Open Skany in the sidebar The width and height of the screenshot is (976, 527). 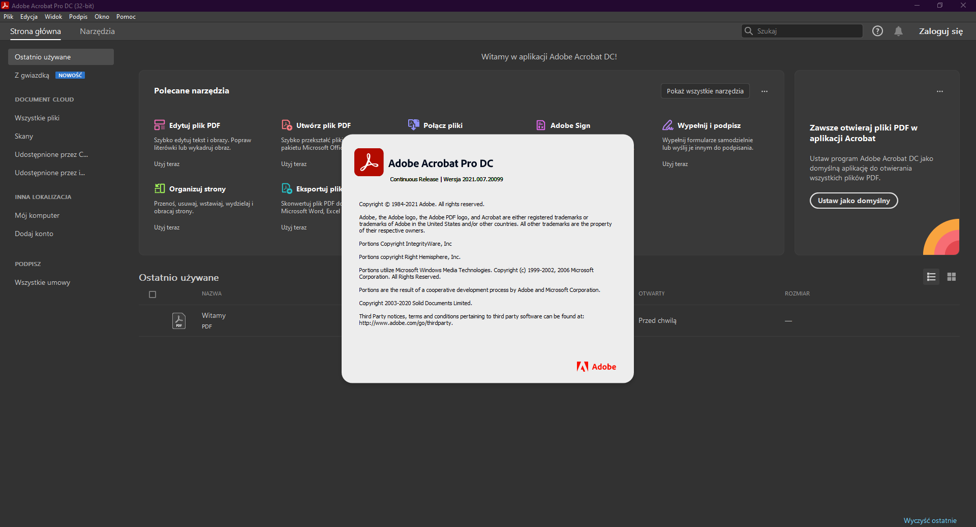(24, 136)
